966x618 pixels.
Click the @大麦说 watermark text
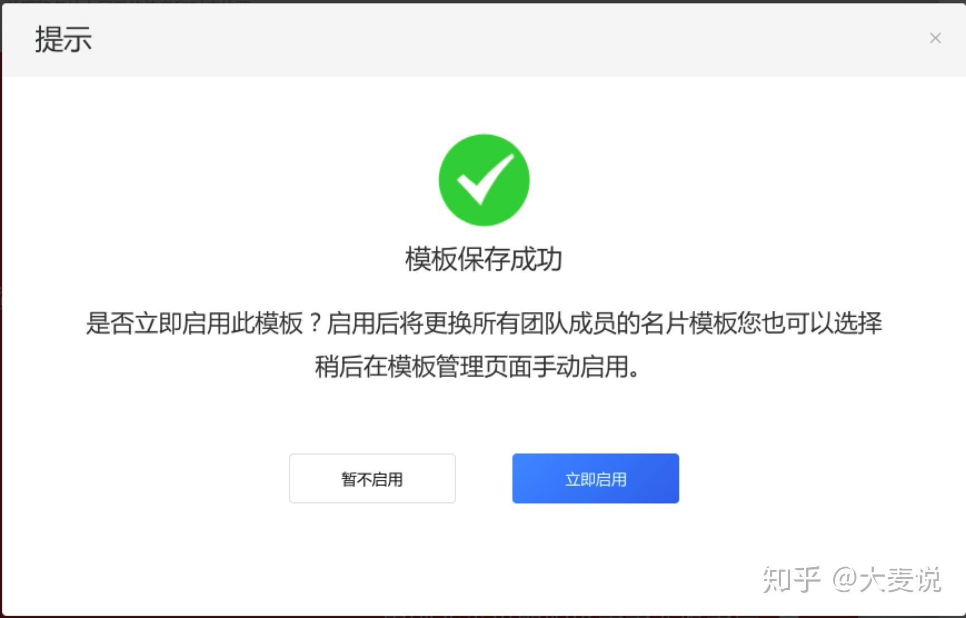pos(887,579)
